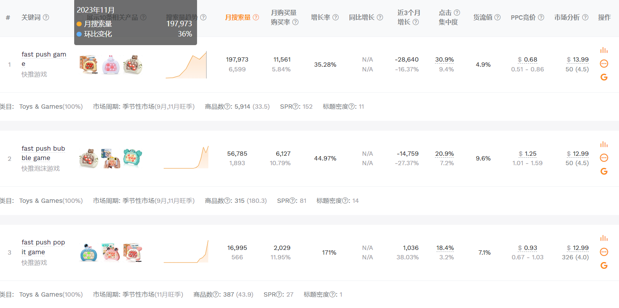This screenshot has height=308, width=619.
Task: Click the help icon next to 关键词 header
Action: [46, 17]
